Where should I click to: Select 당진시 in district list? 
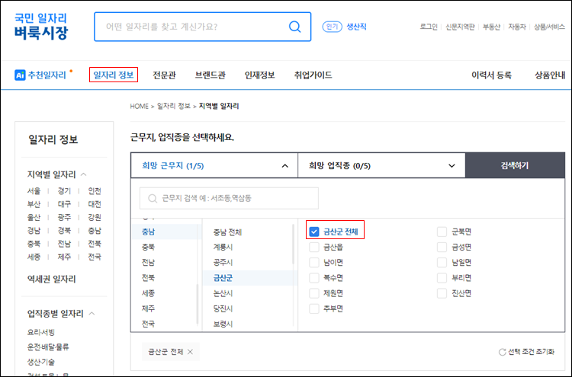tap(223, 308)
